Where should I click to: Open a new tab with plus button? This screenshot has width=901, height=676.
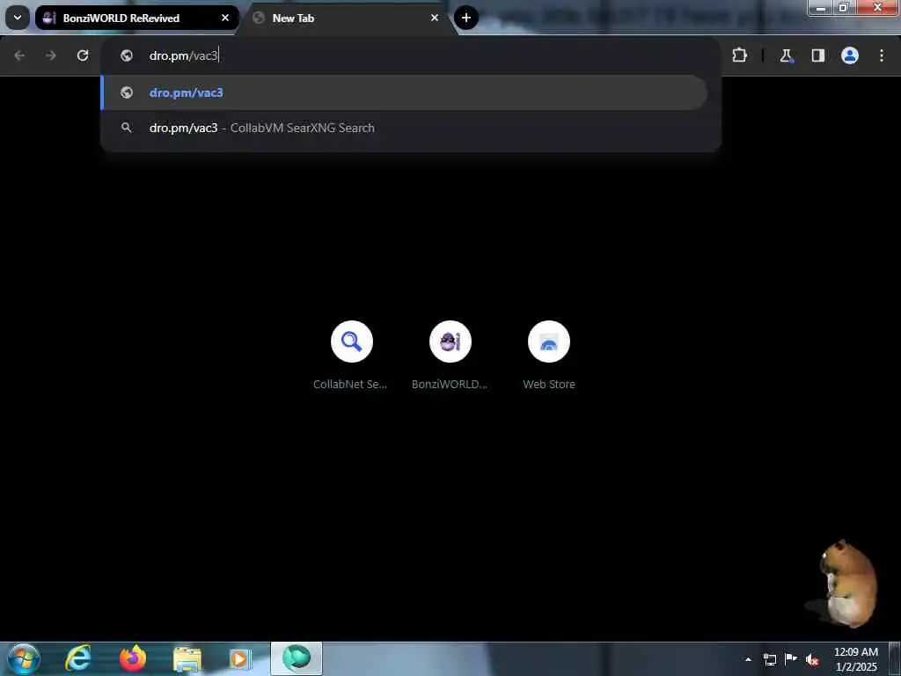click(466, 18)
